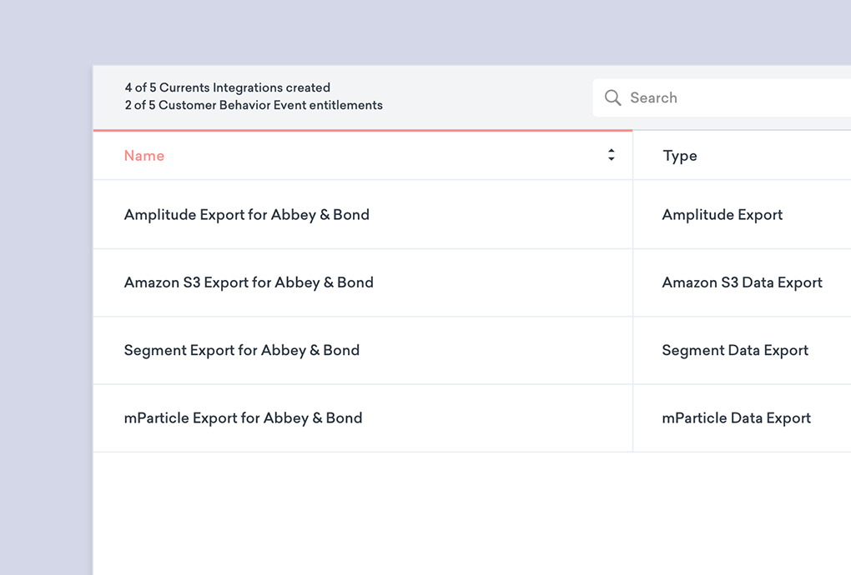Click the magnifying glass search icon

click(612, 98)
